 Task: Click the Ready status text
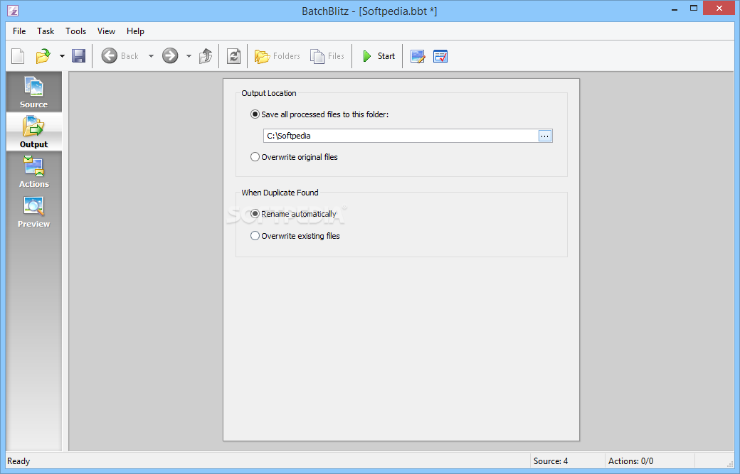[18, 461]
